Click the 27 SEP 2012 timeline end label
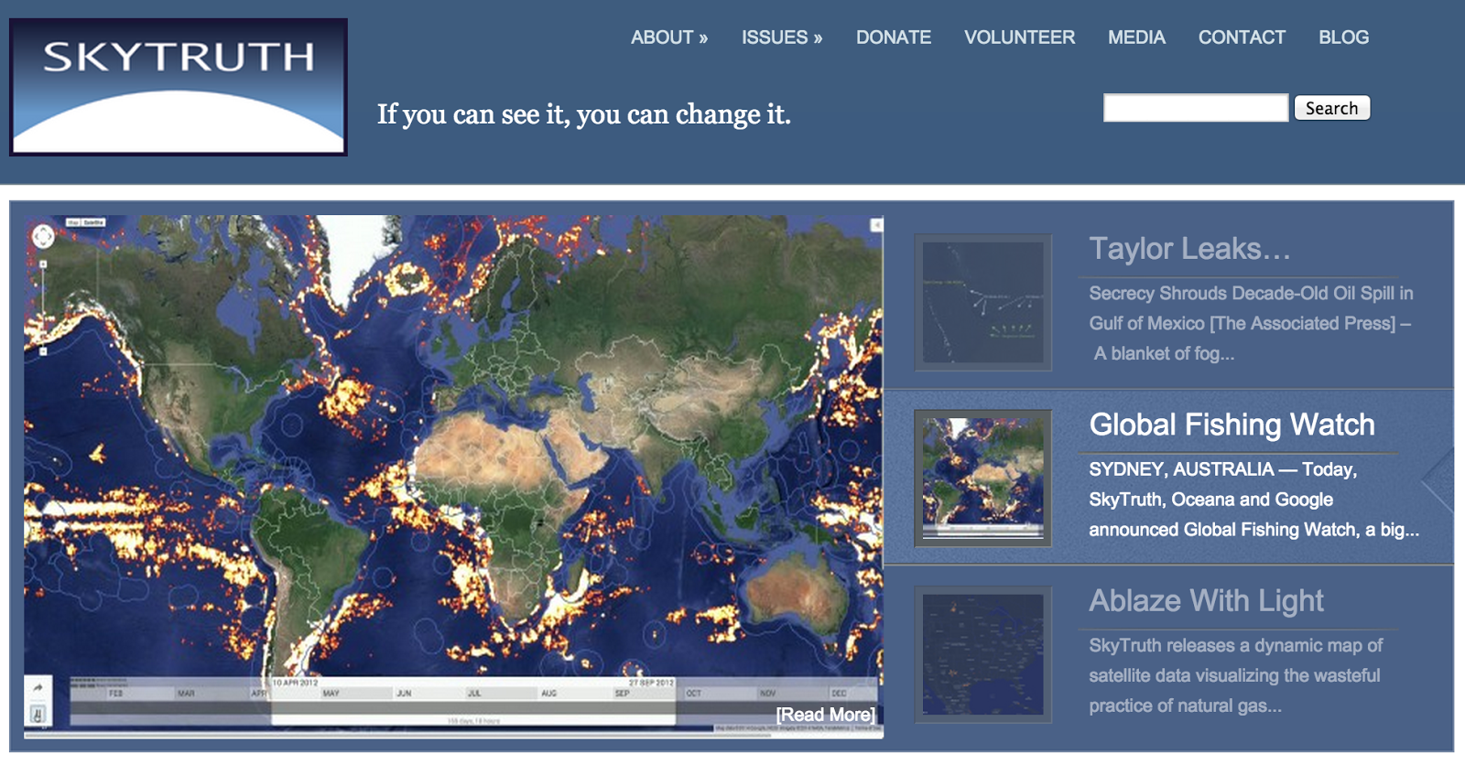Screen dimensions: 1465x775 point(651,683)
